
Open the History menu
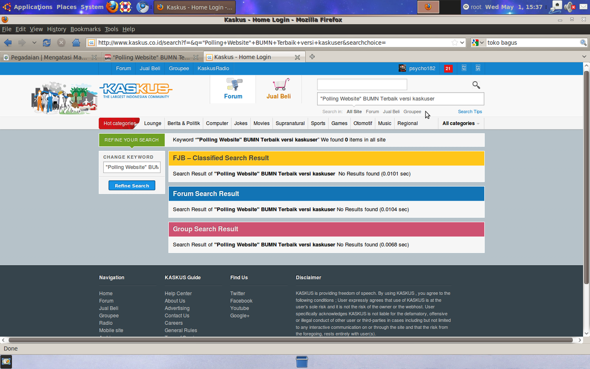tap(57, 29)
